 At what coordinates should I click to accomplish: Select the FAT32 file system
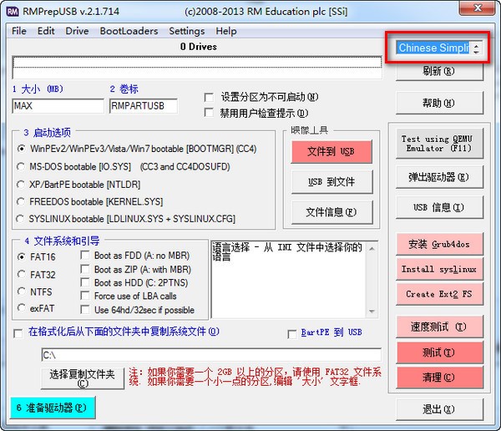click(x=22, y=274)
